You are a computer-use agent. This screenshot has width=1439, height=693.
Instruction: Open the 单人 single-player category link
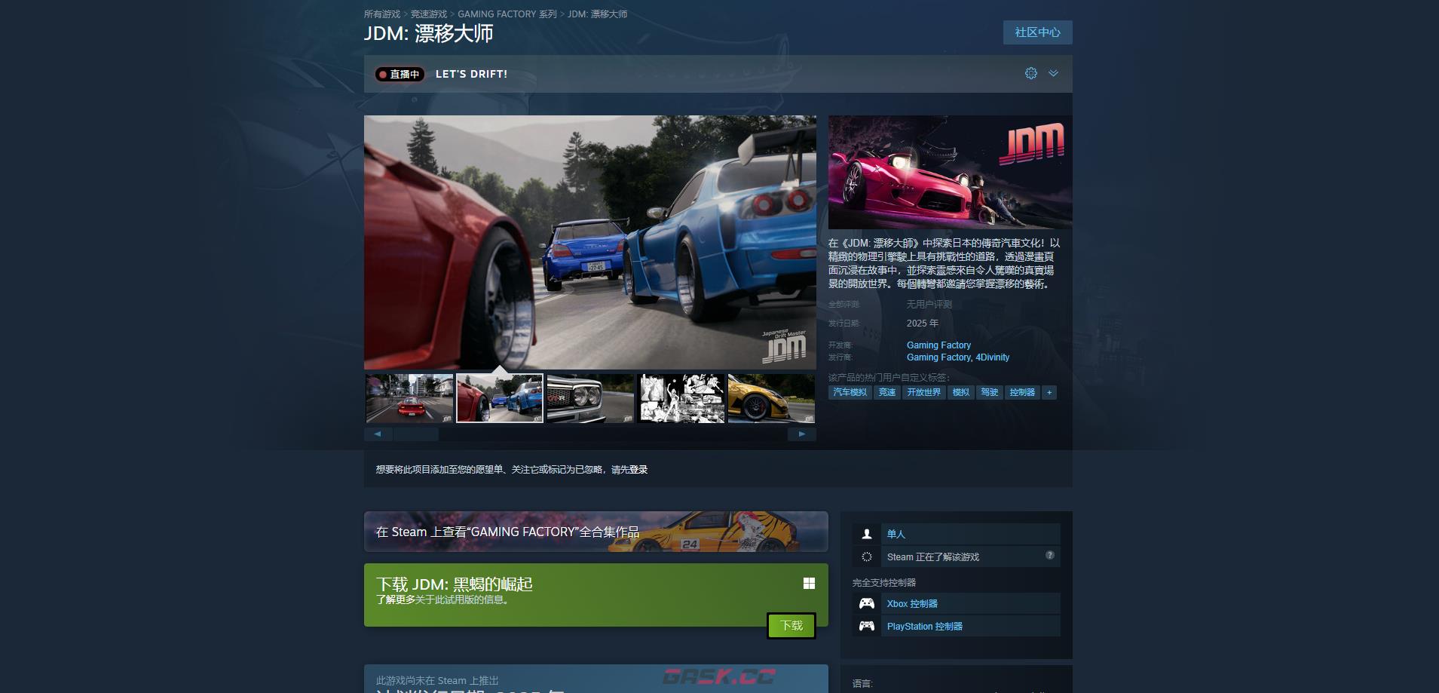[896, 534]
